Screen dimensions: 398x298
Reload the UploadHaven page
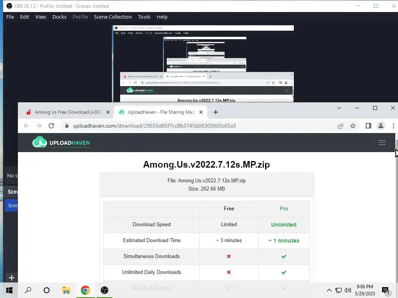(x=51, y=126)
